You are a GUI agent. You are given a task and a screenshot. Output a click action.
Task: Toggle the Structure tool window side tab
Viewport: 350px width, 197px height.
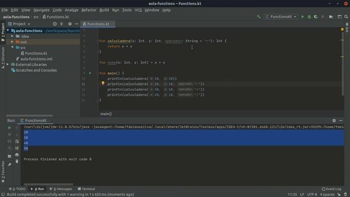coord(3,57)
